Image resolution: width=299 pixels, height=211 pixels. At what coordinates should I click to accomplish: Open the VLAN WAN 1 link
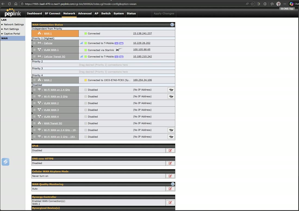pyautogui.click(x=51, y=50)
